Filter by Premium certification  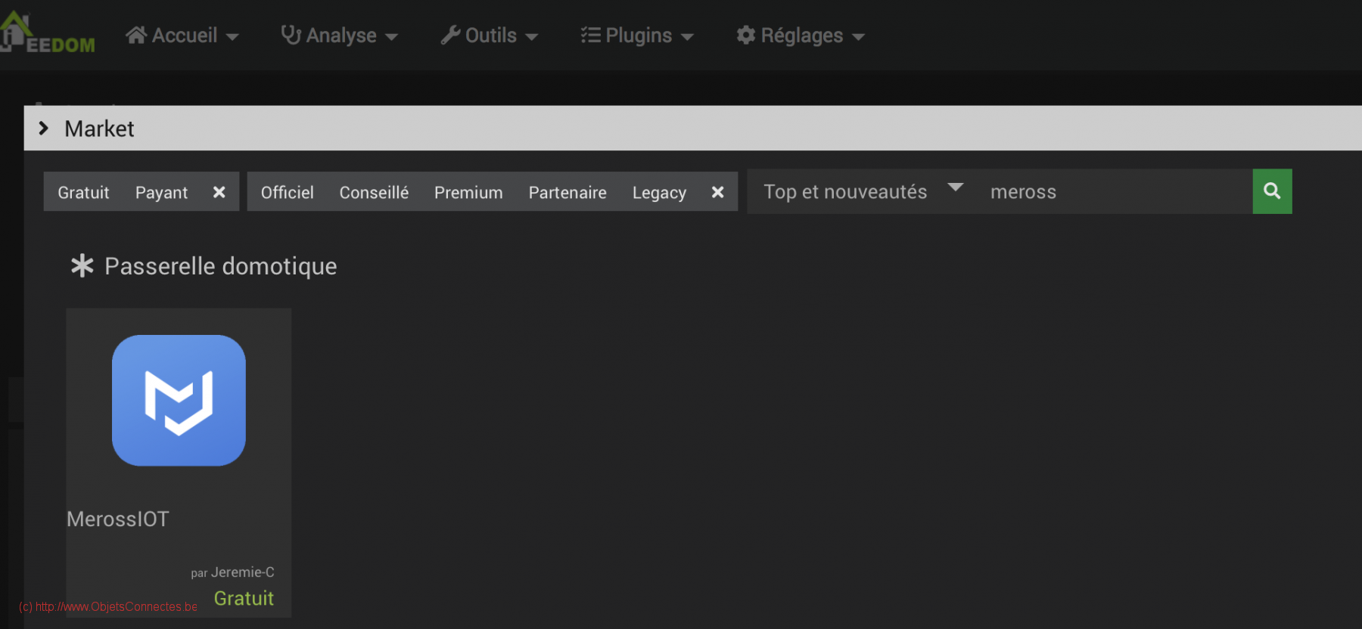point(468,193)
